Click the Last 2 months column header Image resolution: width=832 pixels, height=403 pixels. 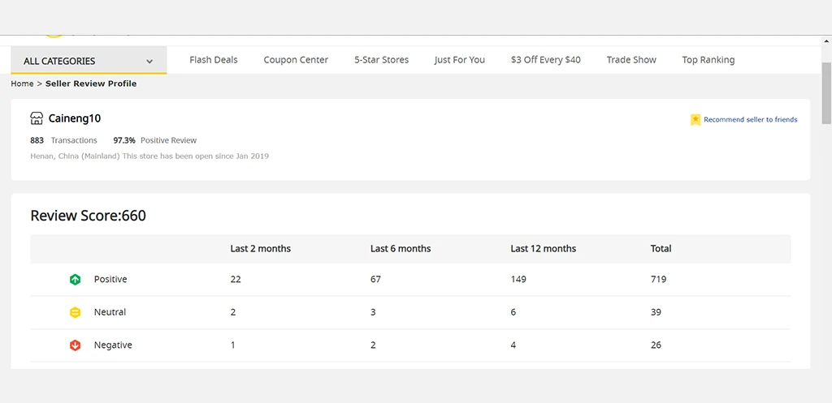click(x=261, y=248)
